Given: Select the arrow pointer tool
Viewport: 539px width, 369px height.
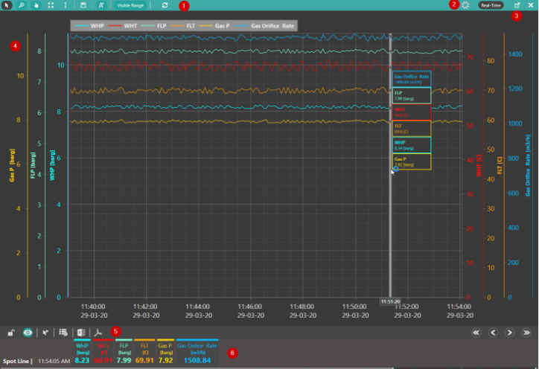Looking at the screenshot, I should [x=7, y=5].
